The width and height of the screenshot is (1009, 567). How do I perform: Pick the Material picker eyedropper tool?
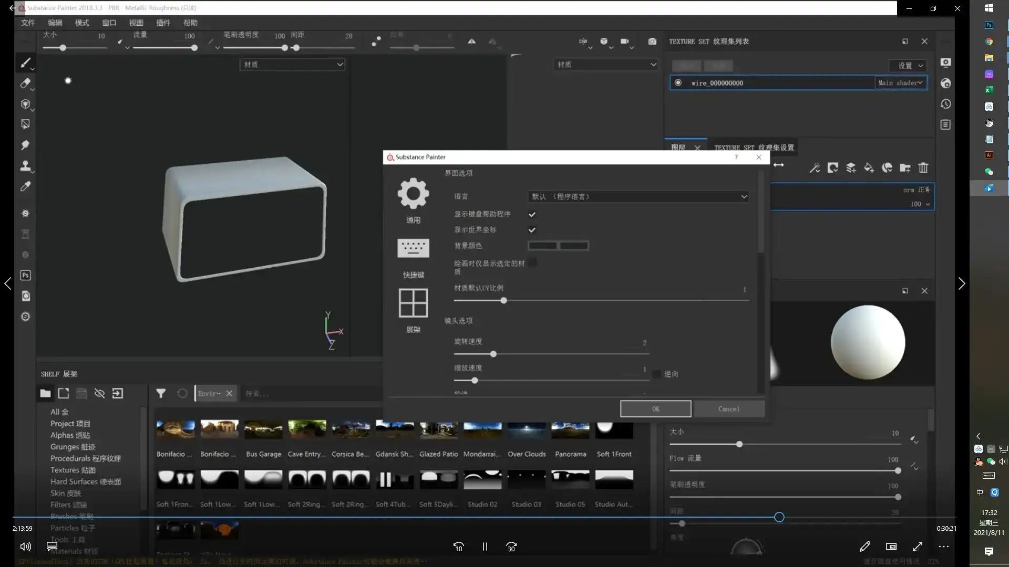(x=25, y=186)
